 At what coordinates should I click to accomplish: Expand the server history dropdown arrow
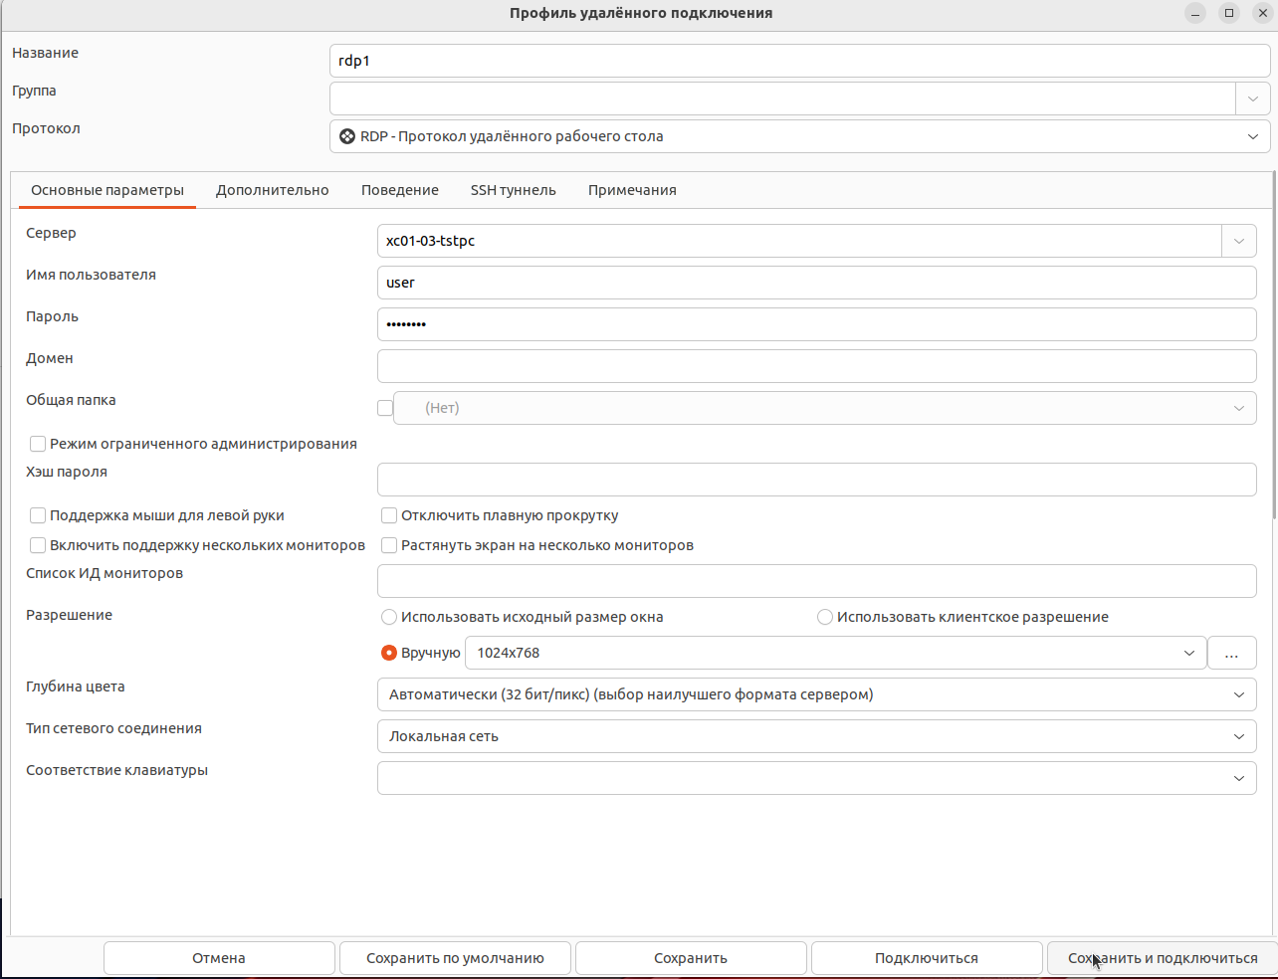click(1238, 241)
